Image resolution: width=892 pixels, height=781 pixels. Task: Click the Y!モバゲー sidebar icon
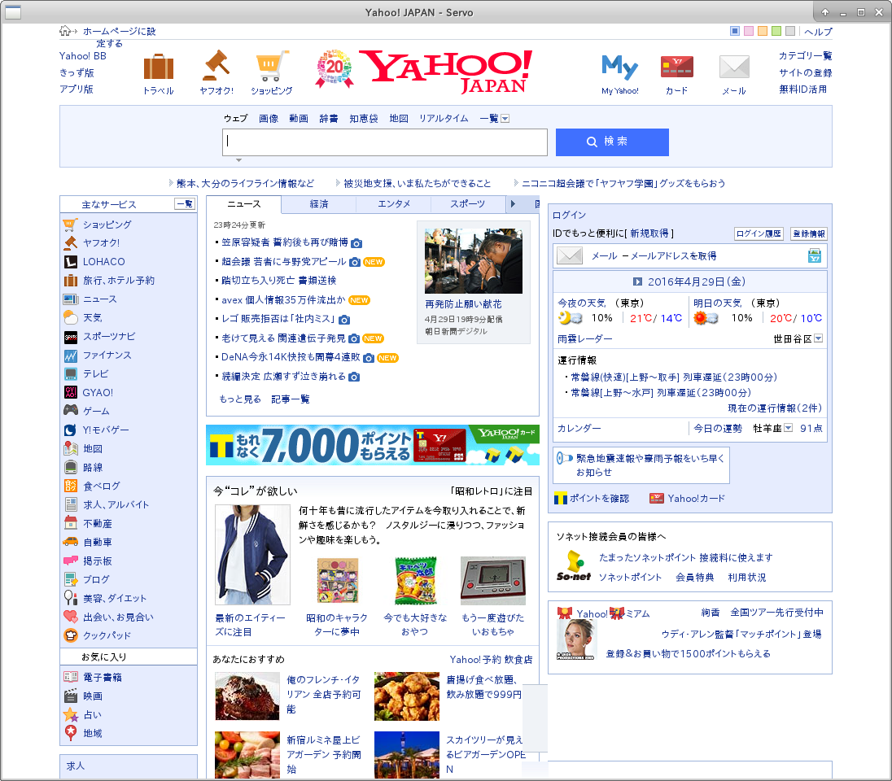click(71, 430)
